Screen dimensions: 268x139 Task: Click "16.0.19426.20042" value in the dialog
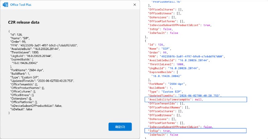(x=25, y=63)
